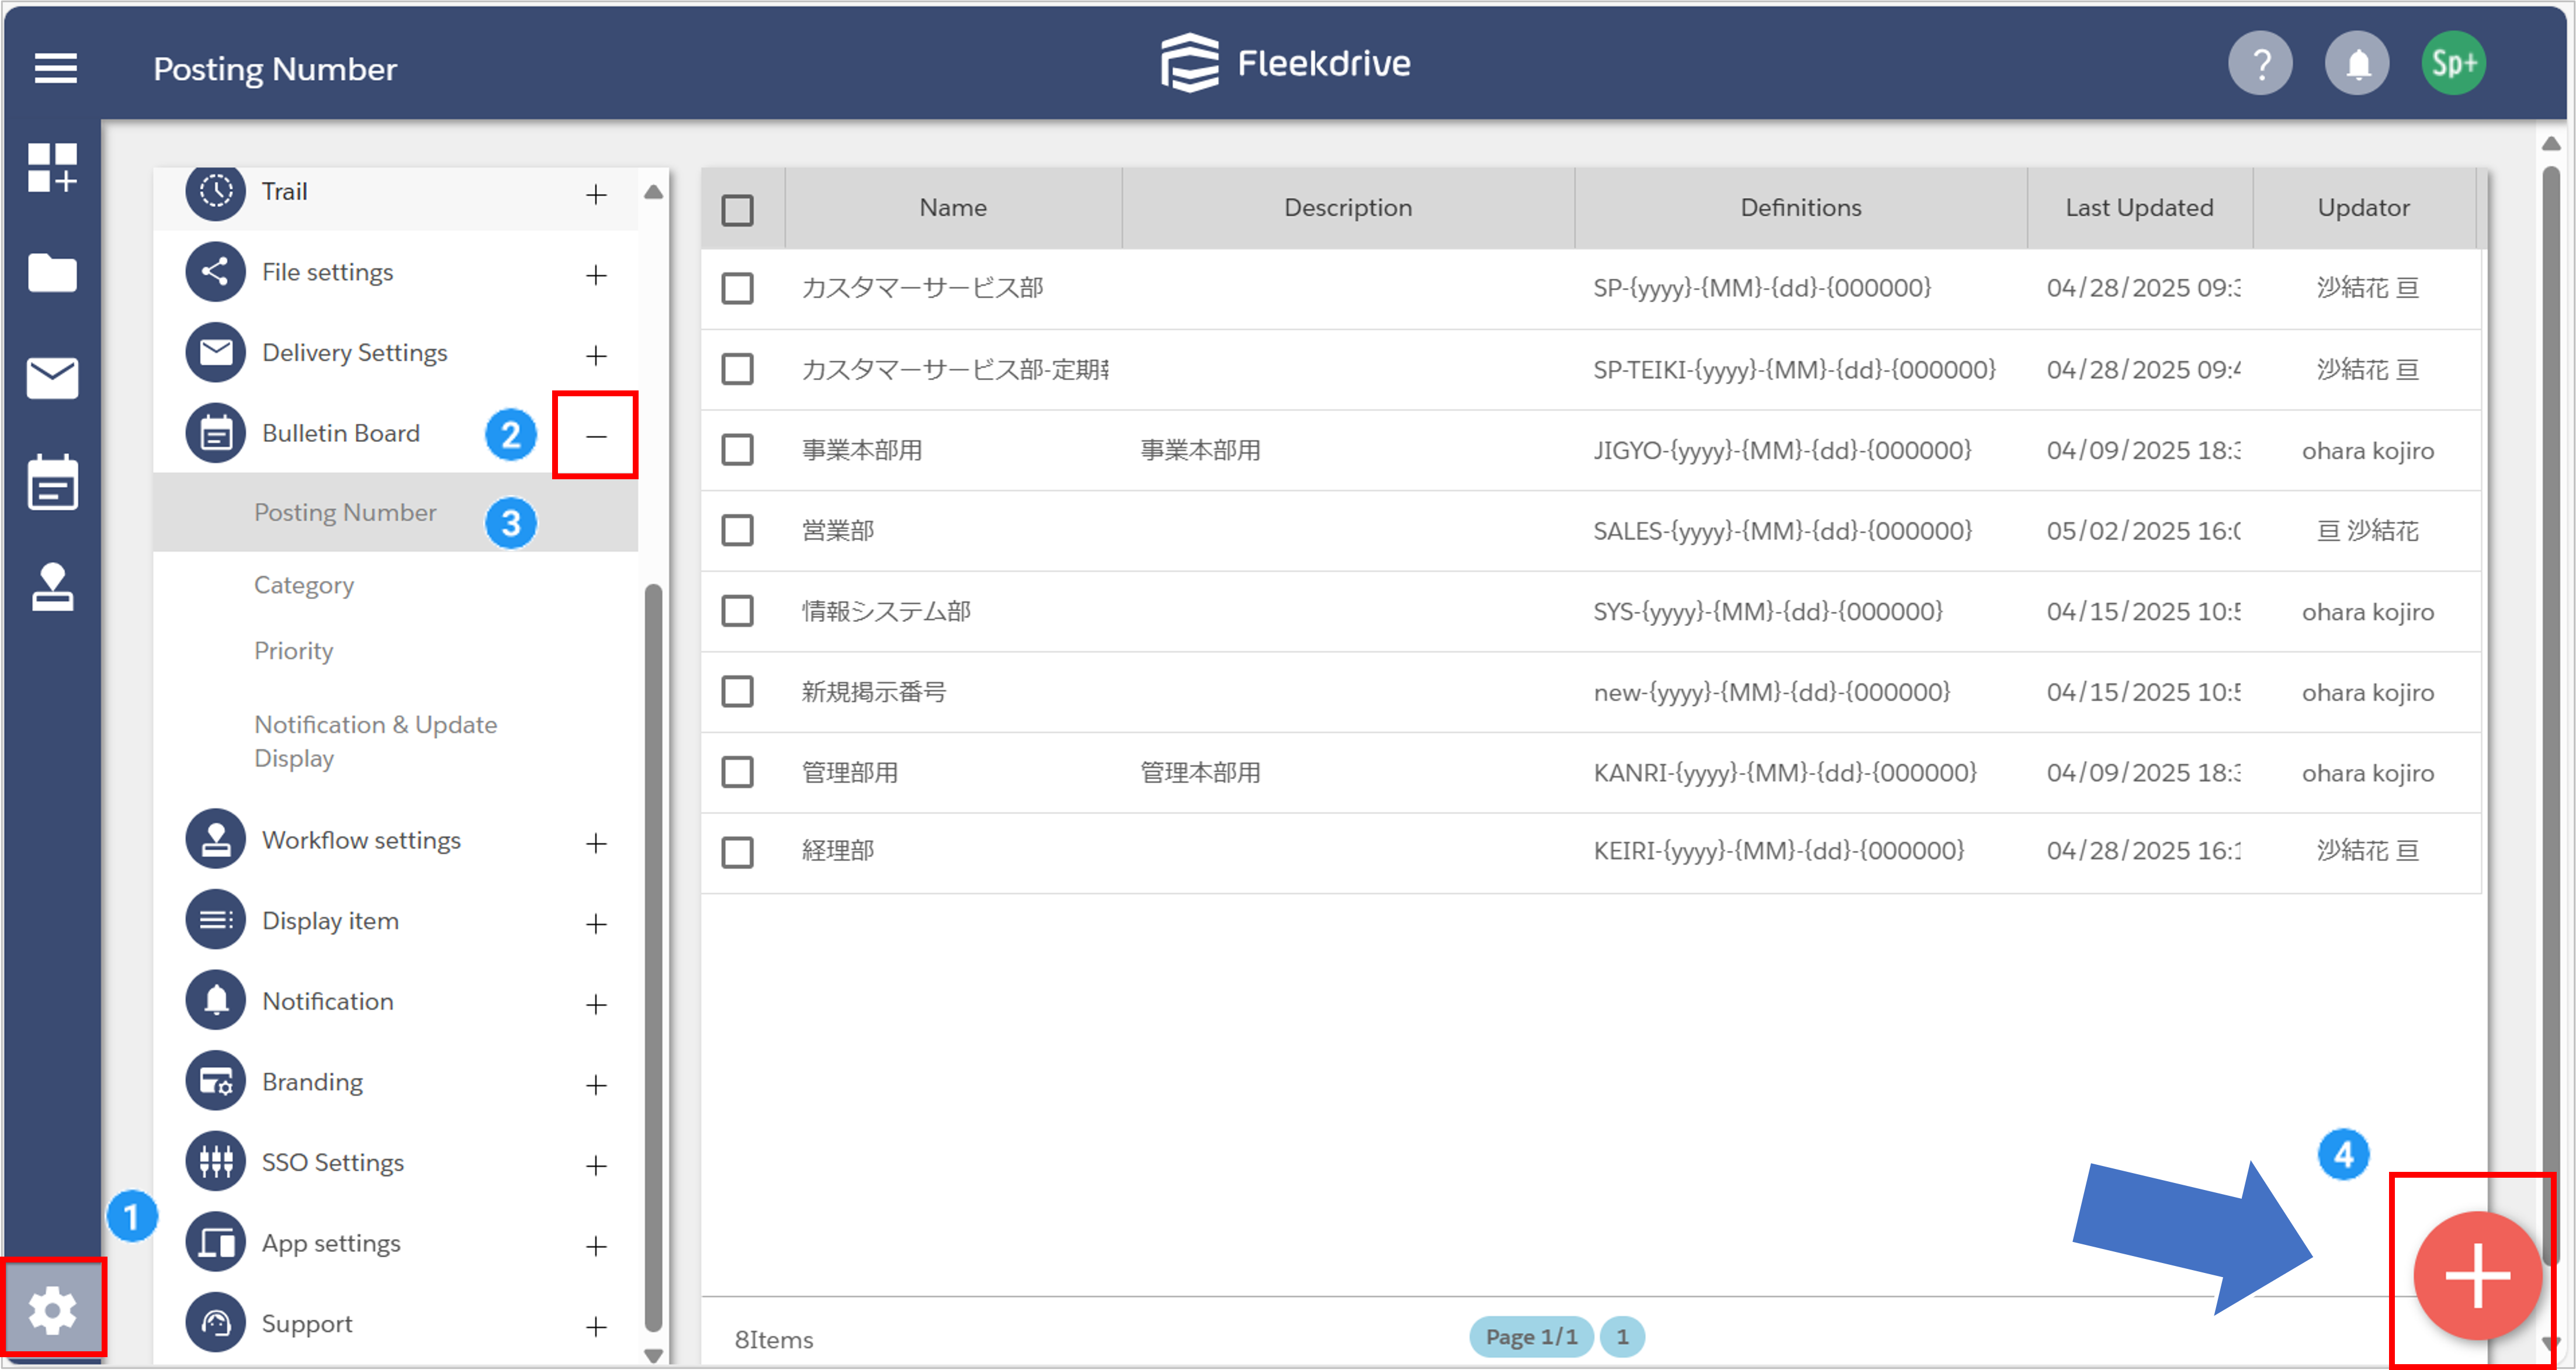Expand the App settings section
This screenshot has height=1370, width=2576.
pyautogui.click(x=596, y=1246)
